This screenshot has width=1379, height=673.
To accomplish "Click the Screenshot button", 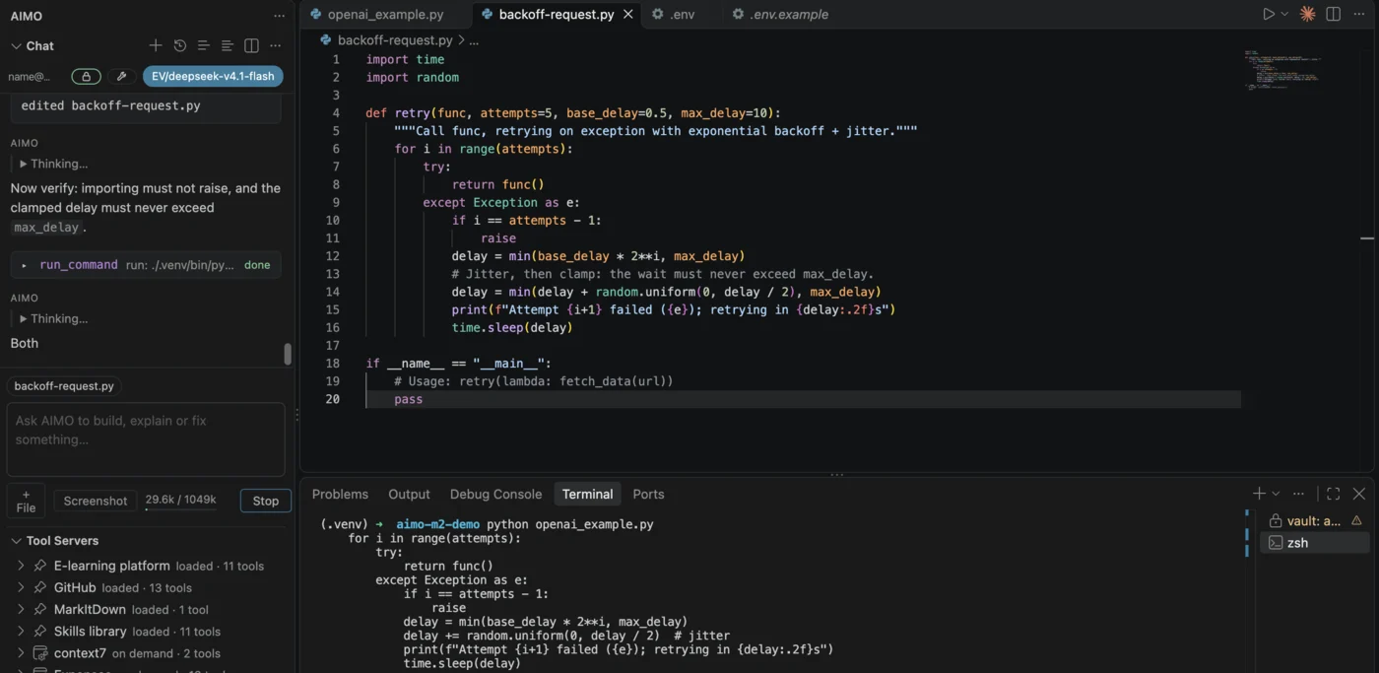I will [96, 501].
